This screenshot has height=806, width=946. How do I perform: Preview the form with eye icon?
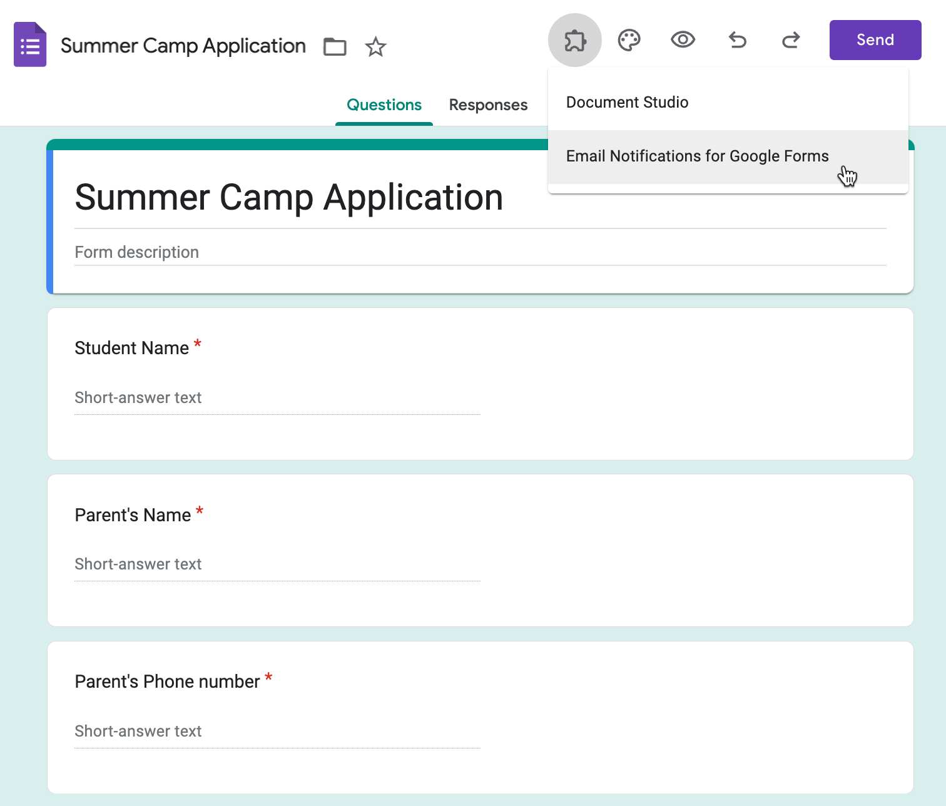(x=683, y=40)
